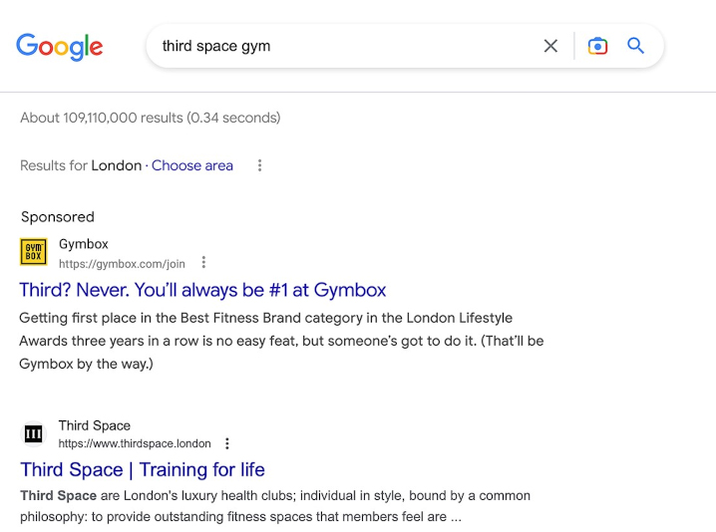Open 'Third? Never. You'll always be #1' headline
The width and height of the screenshot is (716, 532).
[x=202, y=290]
